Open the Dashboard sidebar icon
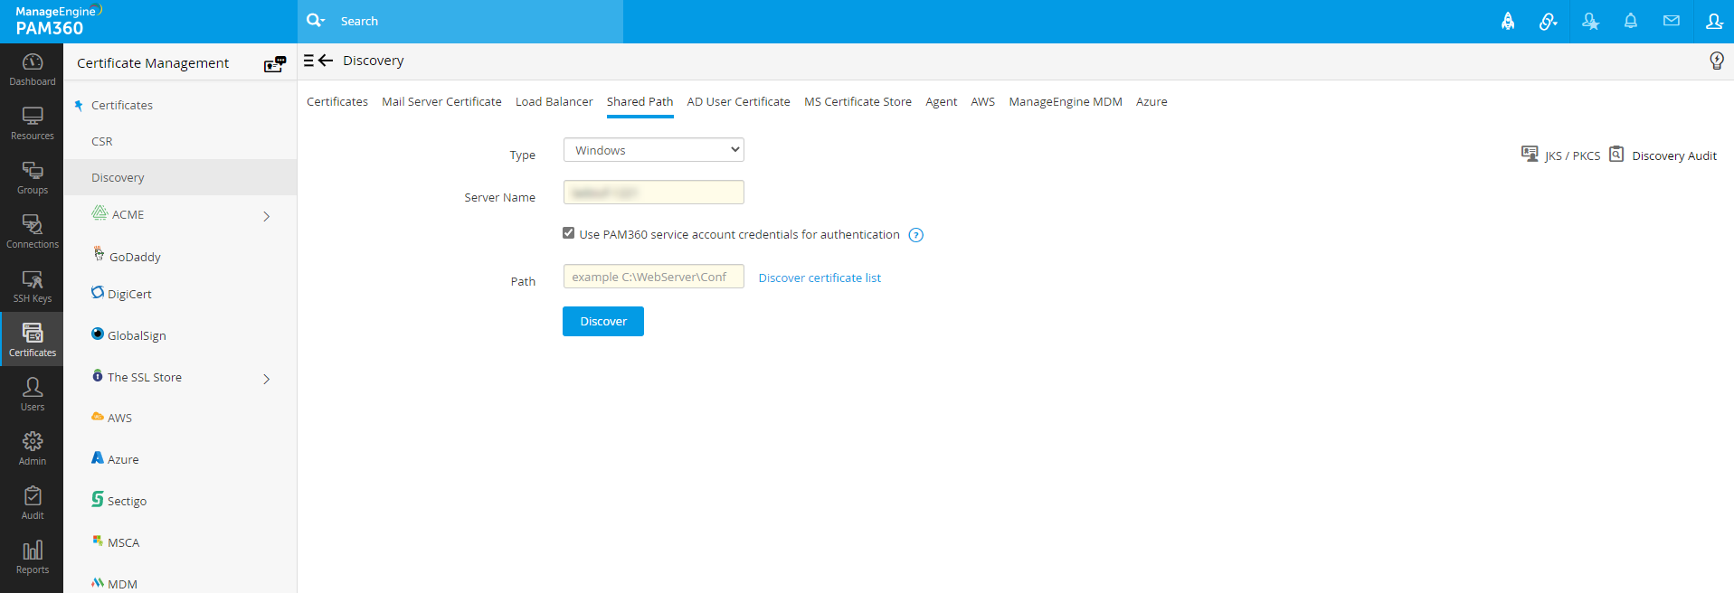The height and width of the screenshot is (593, 1734). (32, 69)
